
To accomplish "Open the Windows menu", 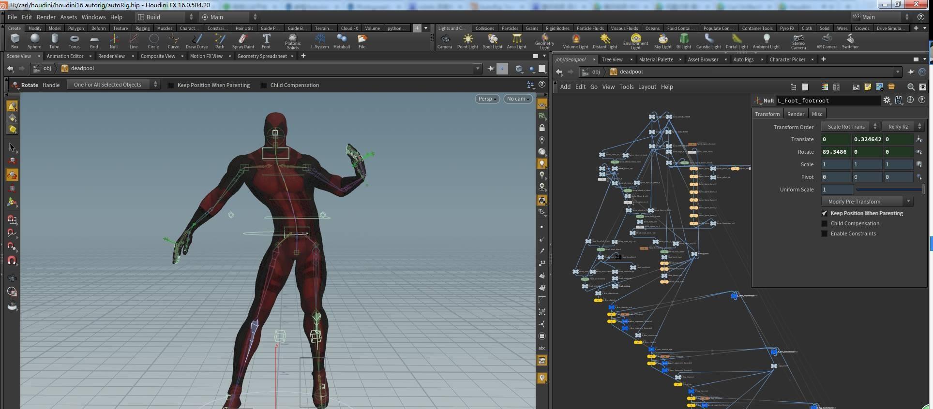I will [x=93, y=17].
